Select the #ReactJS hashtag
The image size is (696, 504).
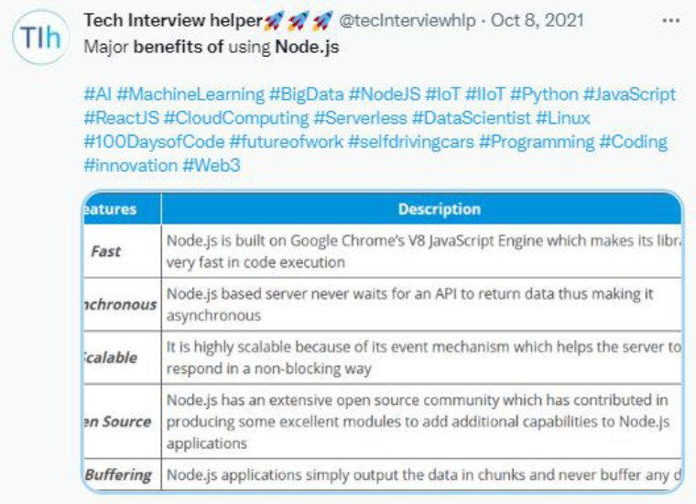[121, 118]
